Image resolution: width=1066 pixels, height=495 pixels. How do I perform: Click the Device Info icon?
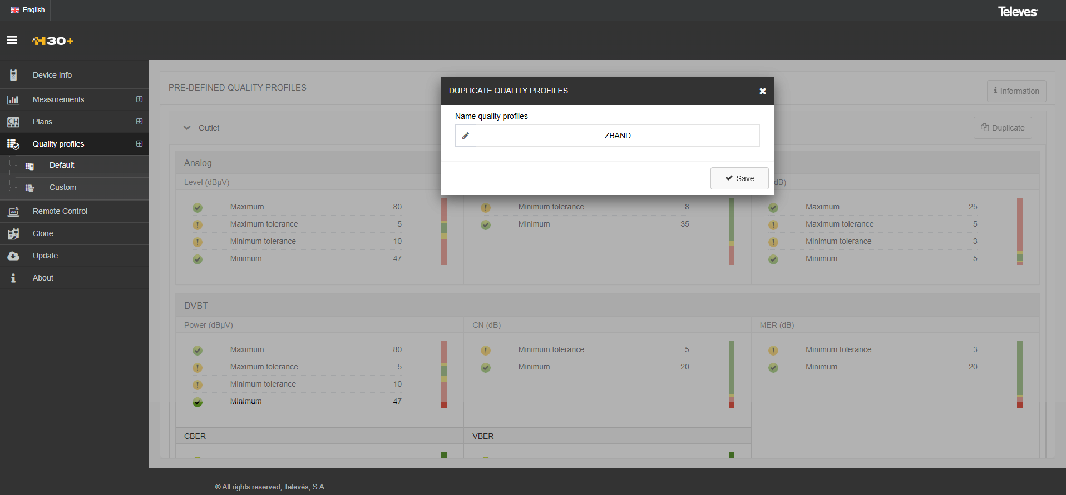point(13,75)
